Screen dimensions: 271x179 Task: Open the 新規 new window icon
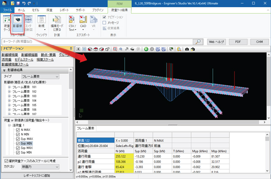pyautogui.click(x=42, y=23)
